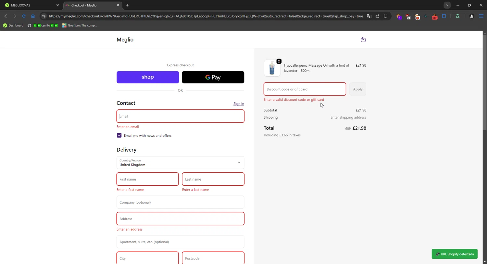Screen dimensions: 487x264
Task: Click 'Including £3.66 in taxes' text
Action: [x=282, y=135]
